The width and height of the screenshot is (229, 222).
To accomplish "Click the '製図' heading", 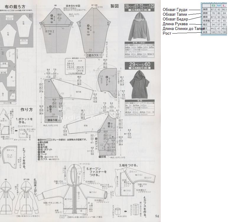I will click(114, 6).
